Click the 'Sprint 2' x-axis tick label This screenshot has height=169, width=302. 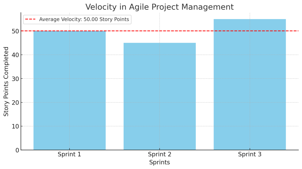pyautogui.click(x=160, y=155)
